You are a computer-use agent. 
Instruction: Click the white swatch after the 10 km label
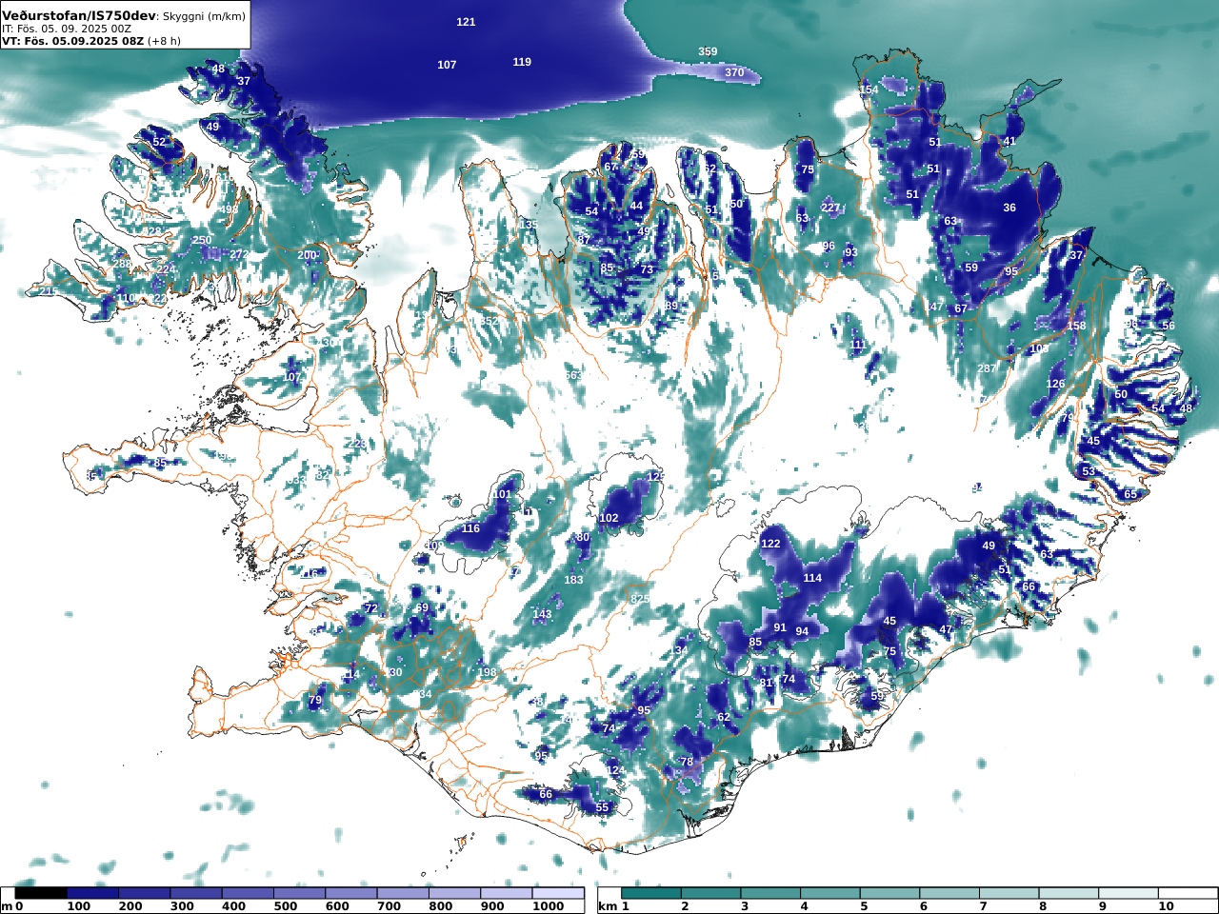pyautogui.click(x=1188, y=893)
